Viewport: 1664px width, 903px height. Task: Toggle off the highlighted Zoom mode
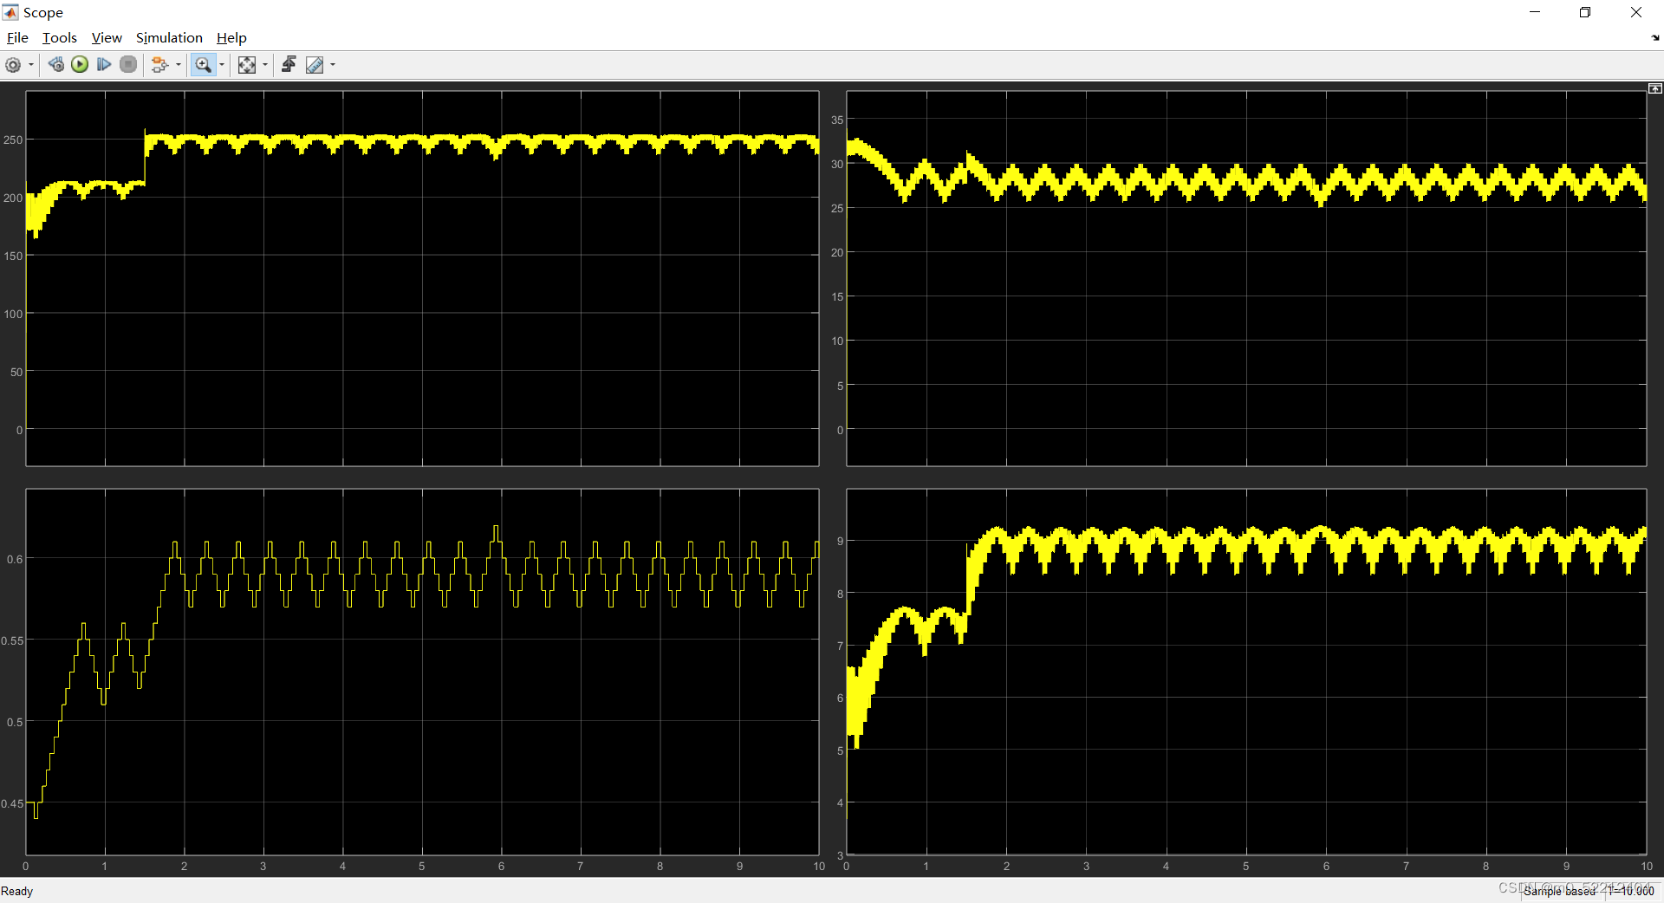click(202, 64)
